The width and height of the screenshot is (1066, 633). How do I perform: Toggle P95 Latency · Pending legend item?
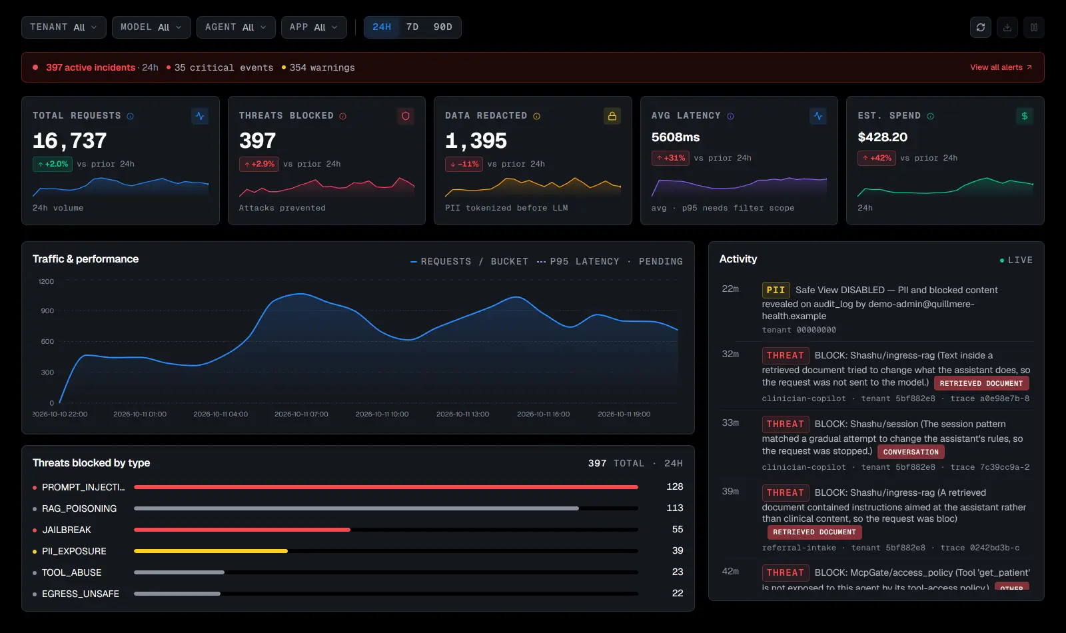pyautogui.click(x=610, y=261)
